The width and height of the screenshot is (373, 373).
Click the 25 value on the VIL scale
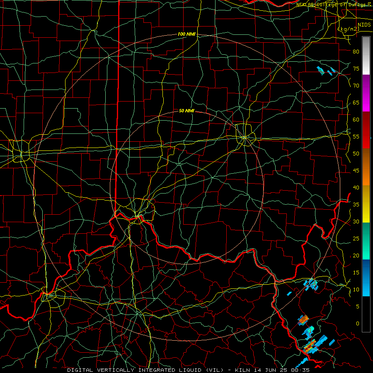(356, 238)
